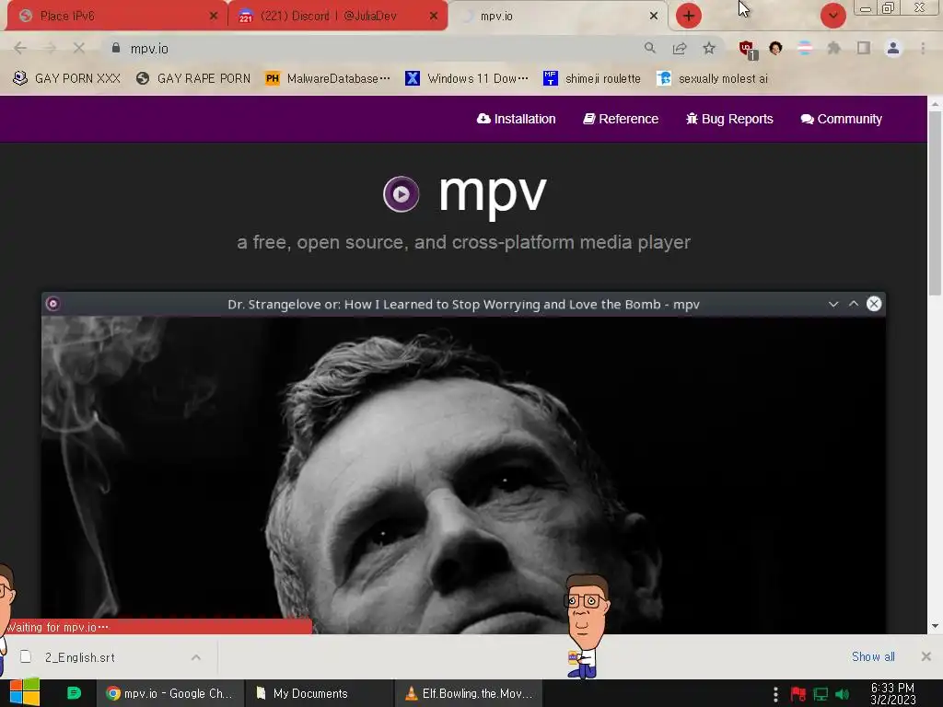Open the volume tray icon
943x707 pixels.
pos(842,694)
